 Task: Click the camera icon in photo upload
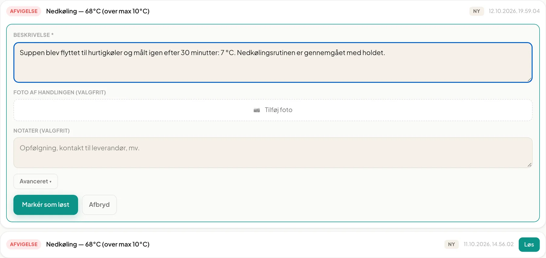coord(257,110)
